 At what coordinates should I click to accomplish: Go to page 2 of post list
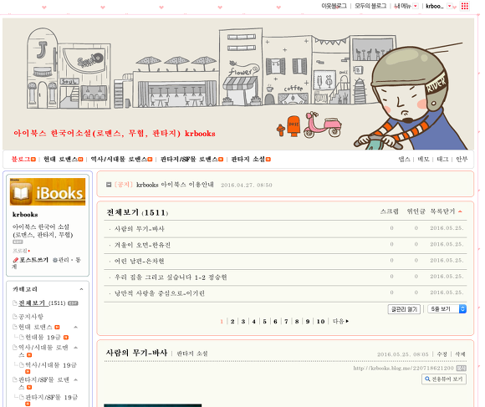232,322
